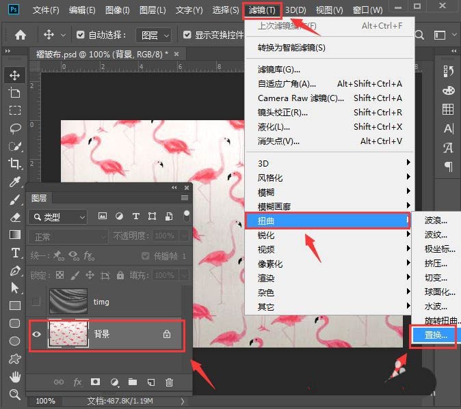461x409 pixels.
Task: Choose 滤镜库(G)... menu item
Action: pos(328,70)
